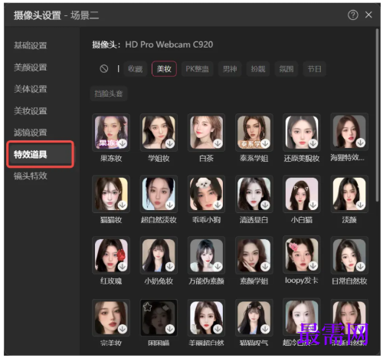Screen dimensions: 383x358
Task: Go to 滤镜设置 in the sidebar
Action: pyautogui.click(x=31, y=133)
